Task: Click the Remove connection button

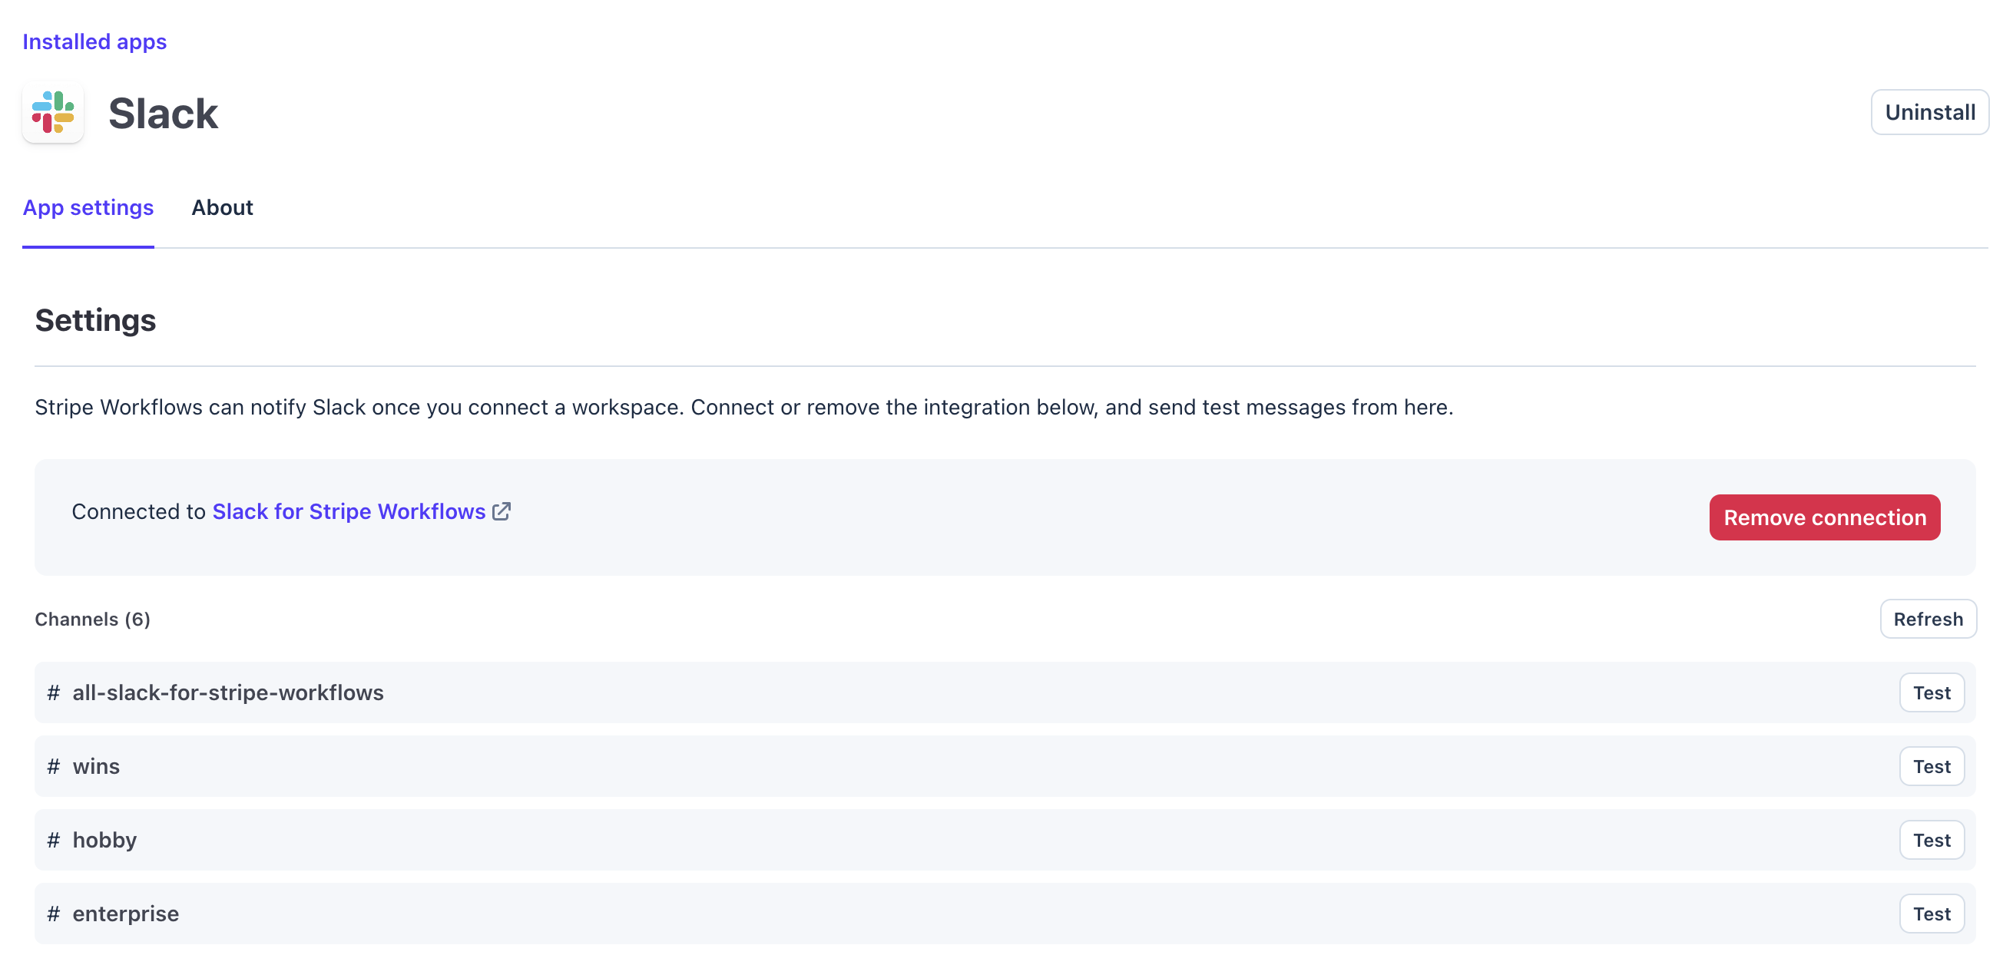Action: pos(1824,517)
